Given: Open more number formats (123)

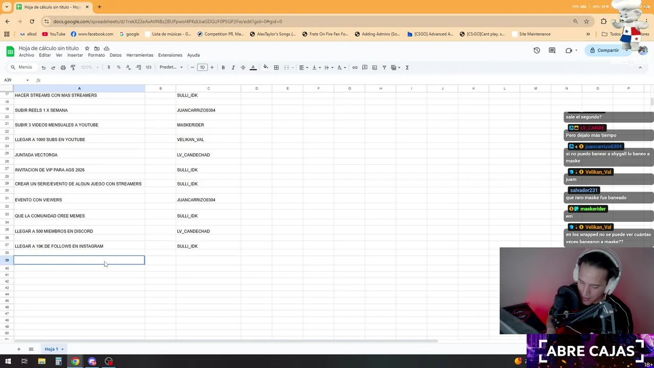Looking at the screenshot, I should [149, 67].
